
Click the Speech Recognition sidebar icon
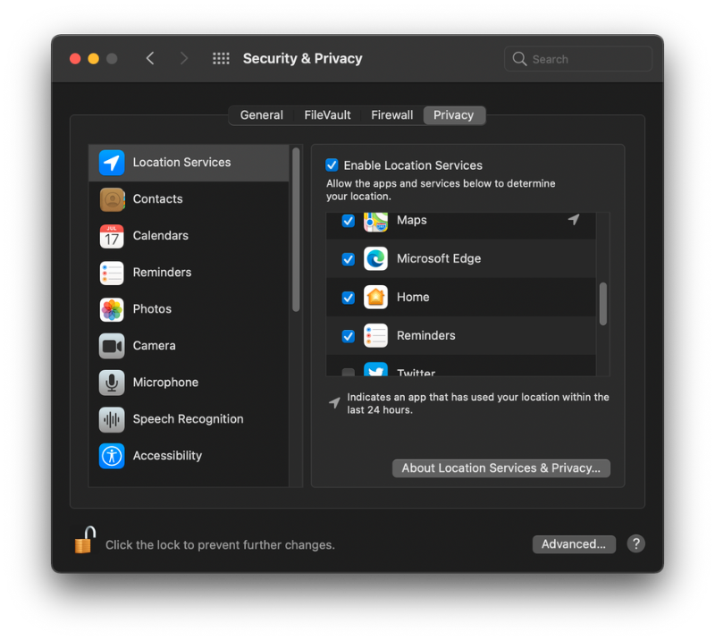click(111, 418)
